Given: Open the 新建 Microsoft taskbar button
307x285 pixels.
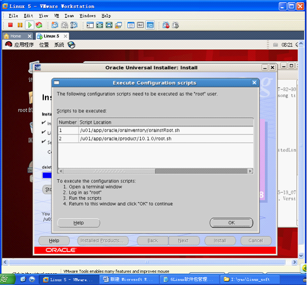Looking at the screenshot, I should 129,279.
